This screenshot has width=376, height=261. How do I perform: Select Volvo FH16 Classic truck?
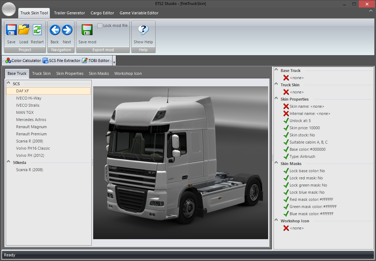[48, 149]
